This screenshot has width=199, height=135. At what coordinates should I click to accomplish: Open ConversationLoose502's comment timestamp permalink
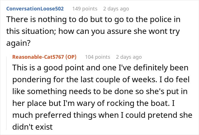point(116,9)
